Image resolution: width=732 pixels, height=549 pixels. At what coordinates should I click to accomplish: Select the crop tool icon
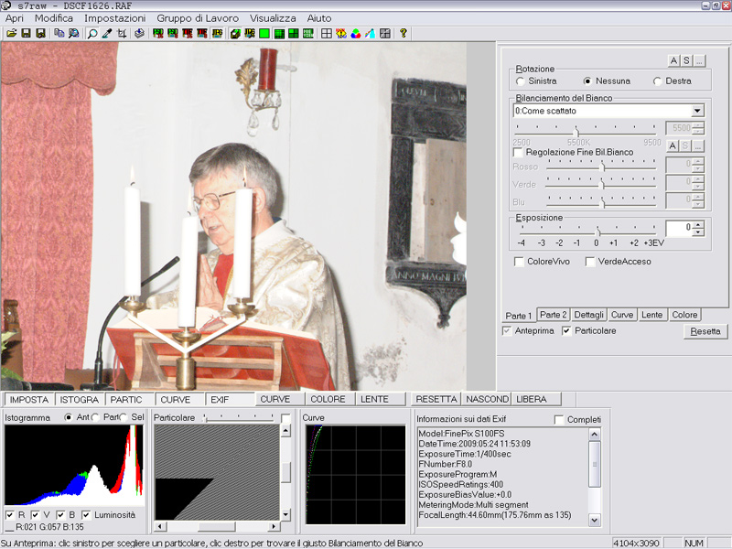(122, 34)
